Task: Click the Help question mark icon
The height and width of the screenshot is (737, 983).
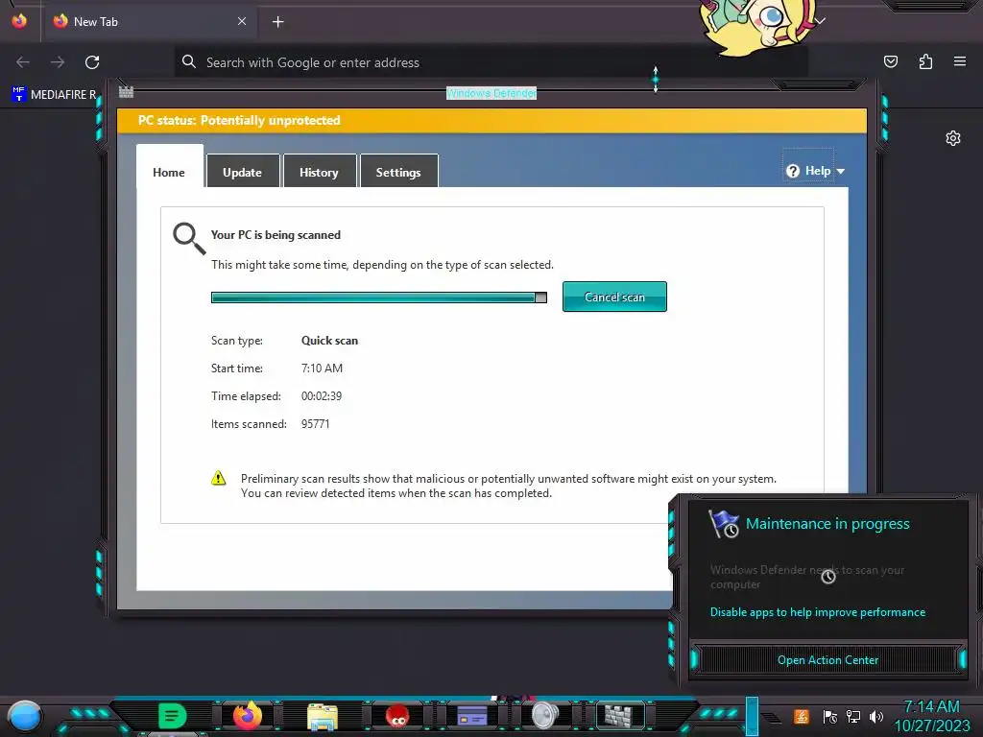Action: click(792, 171)
